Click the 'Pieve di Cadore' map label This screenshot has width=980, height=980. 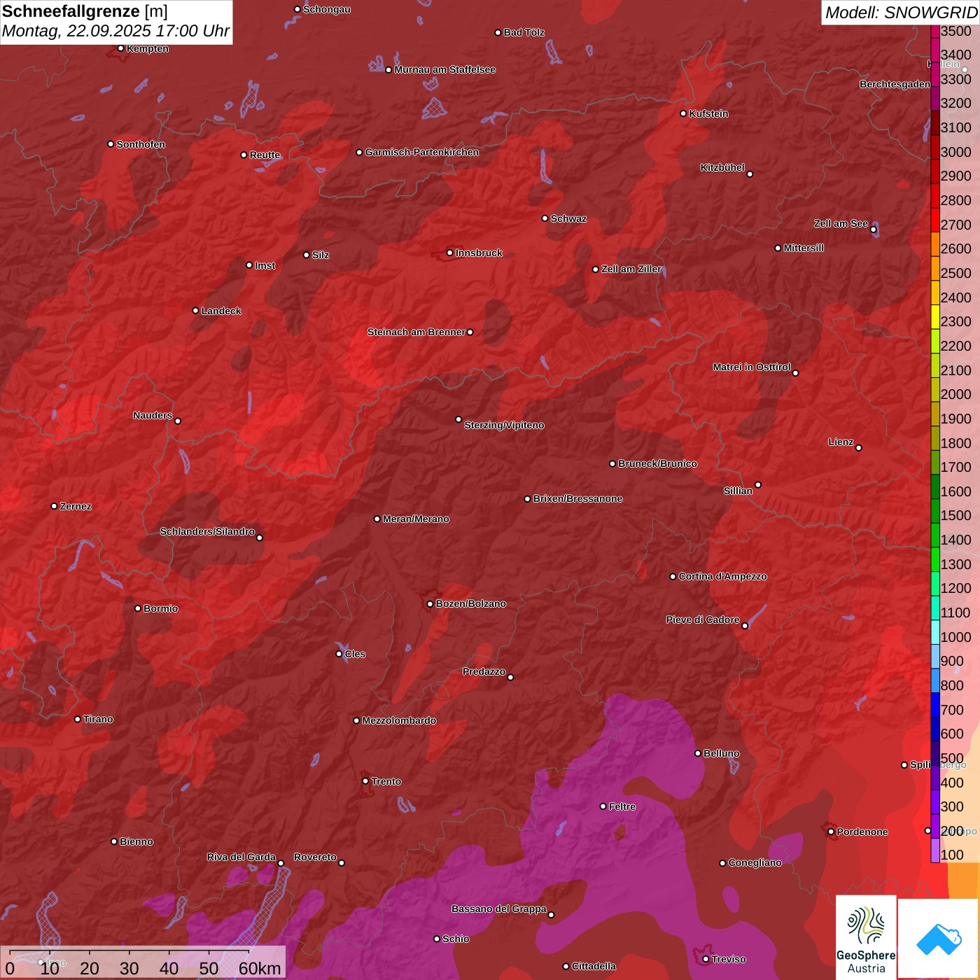coord(703,620)
